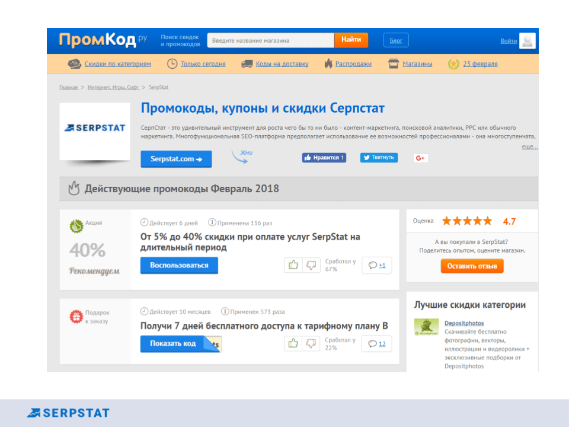Click the Twitter Твитнуть button

[379, 158]
